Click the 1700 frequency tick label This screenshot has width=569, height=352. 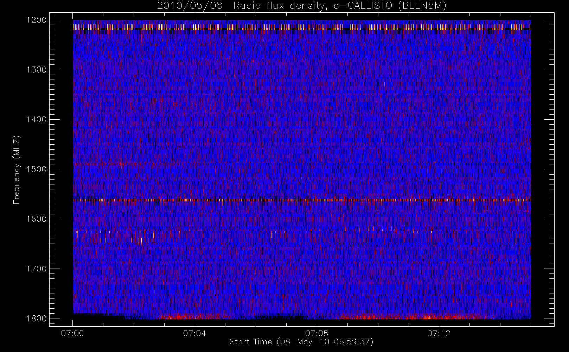click(37, 269)
